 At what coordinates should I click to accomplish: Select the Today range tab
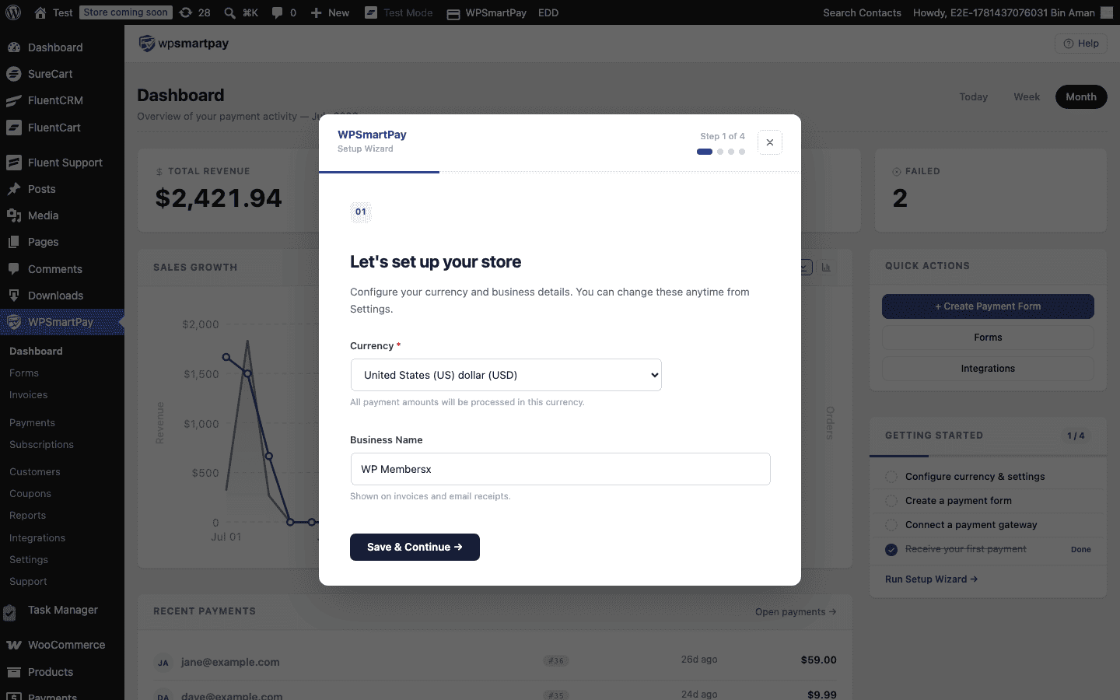(x=973, y=97)
